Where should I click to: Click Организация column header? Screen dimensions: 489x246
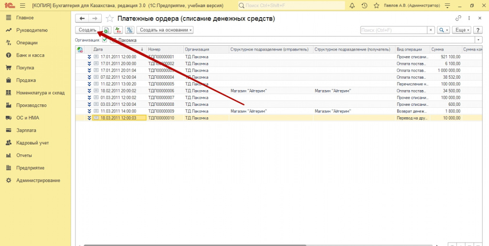[x=206, y=50]
